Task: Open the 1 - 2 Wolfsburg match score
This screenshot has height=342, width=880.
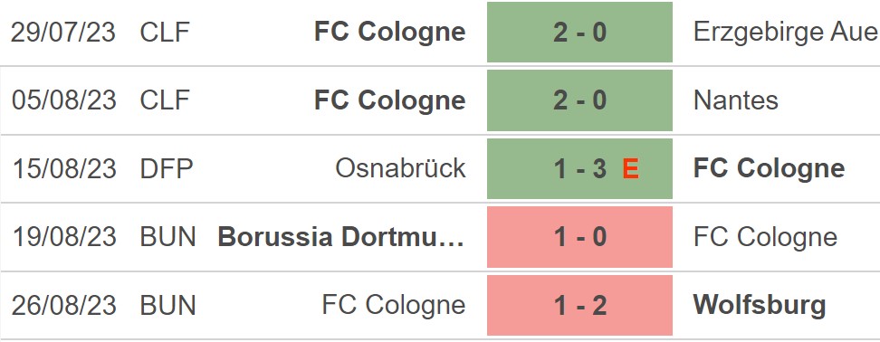Action: pos(579,306)
